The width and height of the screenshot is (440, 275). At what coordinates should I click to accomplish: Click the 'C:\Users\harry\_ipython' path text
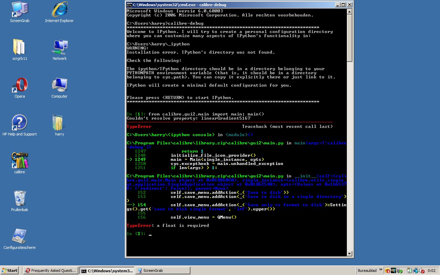tap(158, 44)
